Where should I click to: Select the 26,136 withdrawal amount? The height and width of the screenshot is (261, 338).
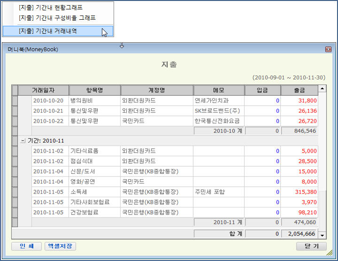(300, 111)
